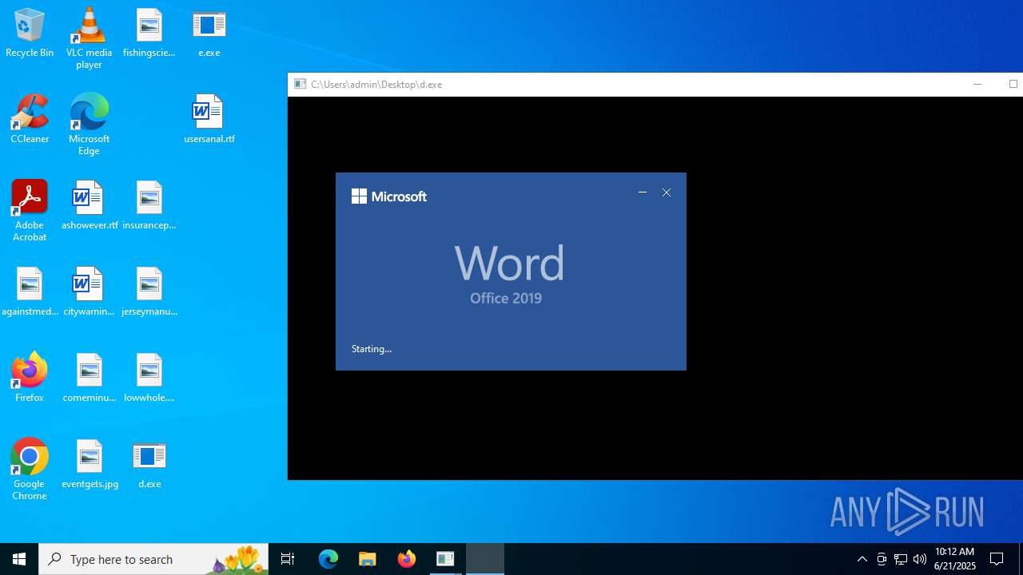Minimize the Word splash screen
This screenshot has width=1023, height=575.
(643, 192)
